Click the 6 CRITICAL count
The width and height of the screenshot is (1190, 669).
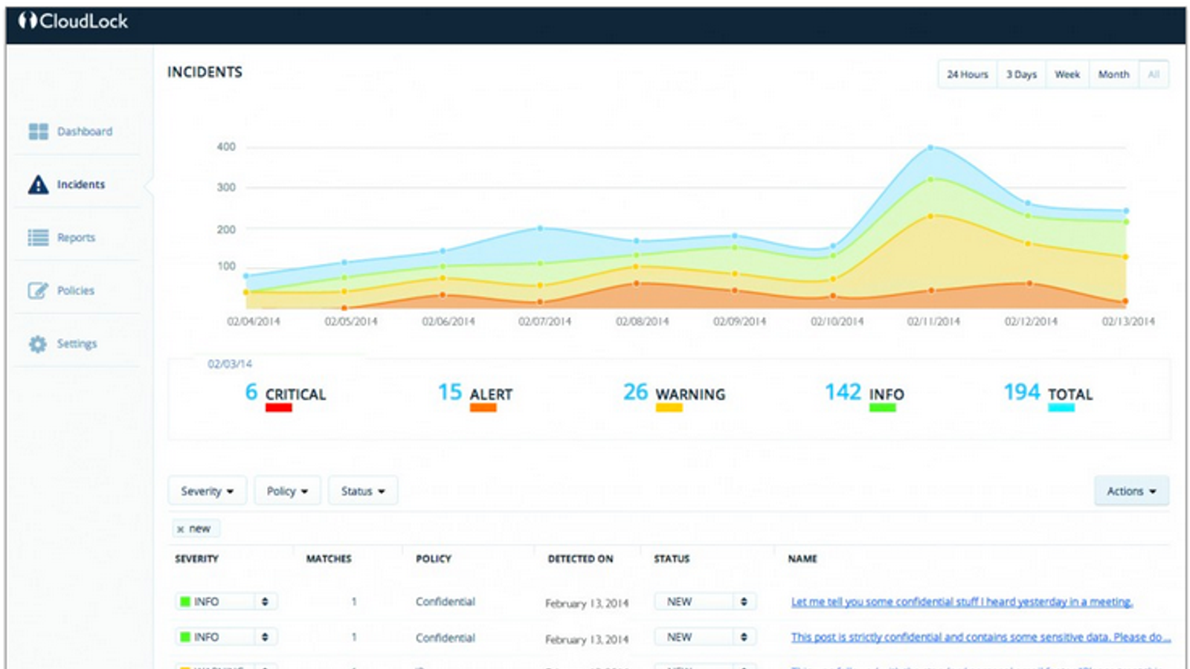[x=251, y=392]
